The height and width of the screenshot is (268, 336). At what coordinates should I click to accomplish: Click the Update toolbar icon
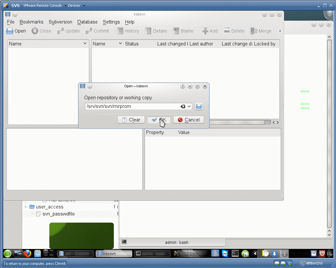point(60,31)
